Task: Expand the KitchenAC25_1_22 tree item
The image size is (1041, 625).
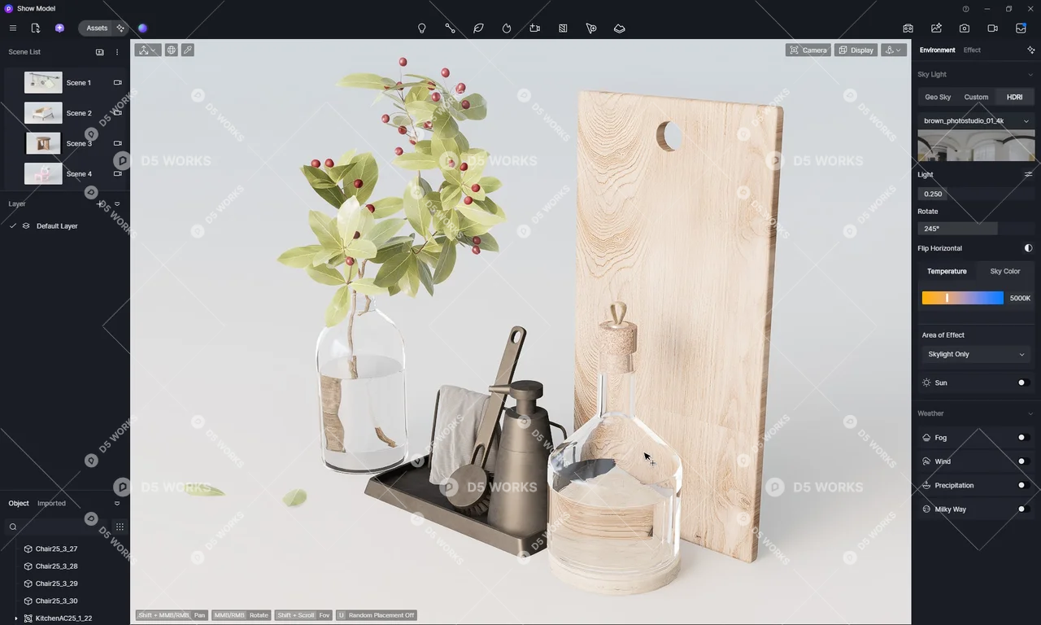Action: pos(16,618)
